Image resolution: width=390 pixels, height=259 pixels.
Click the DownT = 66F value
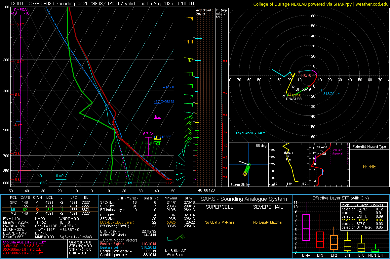pos(13,237)
